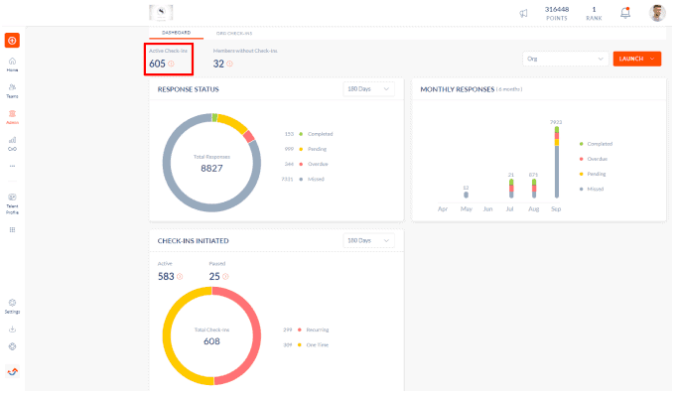Click the Paused 25 count

214,276
